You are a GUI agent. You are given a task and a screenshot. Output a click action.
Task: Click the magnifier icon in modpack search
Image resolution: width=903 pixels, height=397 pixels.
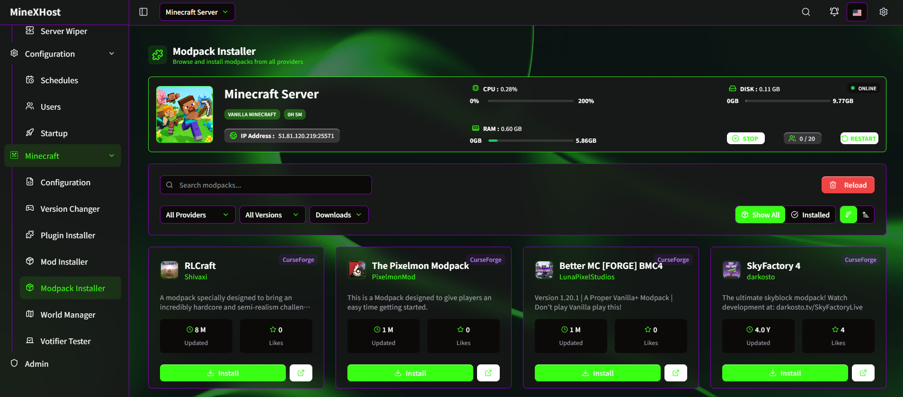click(x=169, y=185)
